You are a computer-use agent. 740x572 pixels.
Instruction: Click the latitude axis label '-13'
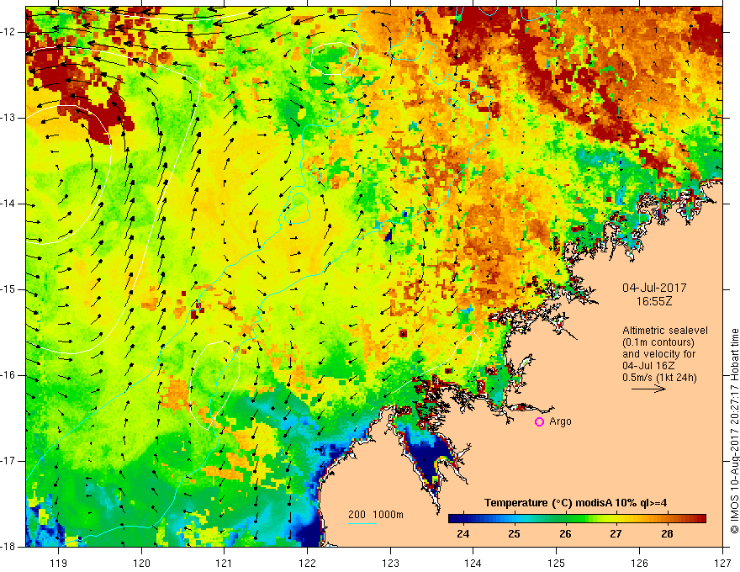click(x=8, y=118)
